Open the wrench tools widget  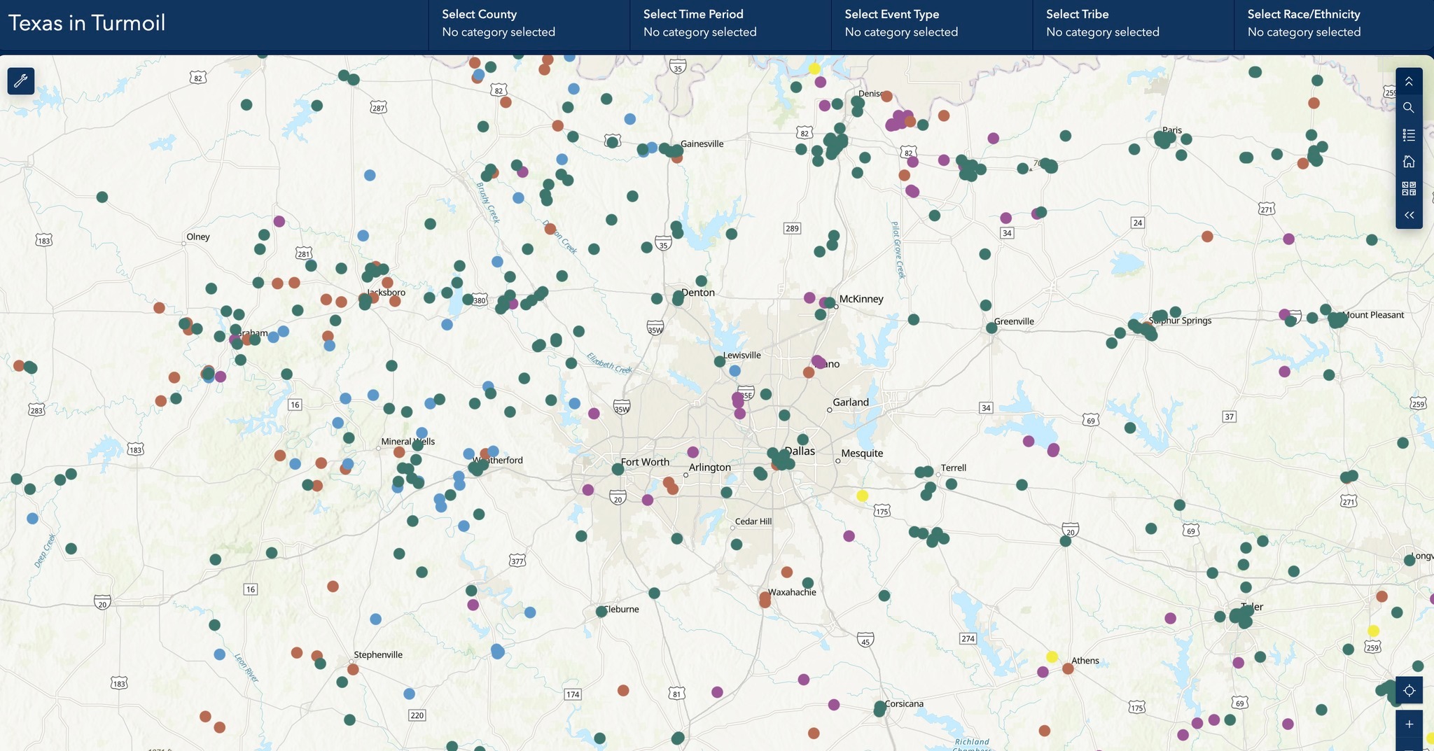tap(21, 81)
